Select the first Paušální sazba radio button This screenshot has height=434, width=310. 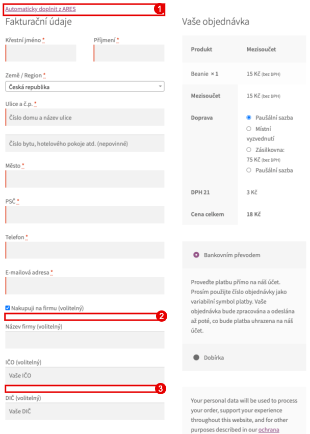click(249, 117)
